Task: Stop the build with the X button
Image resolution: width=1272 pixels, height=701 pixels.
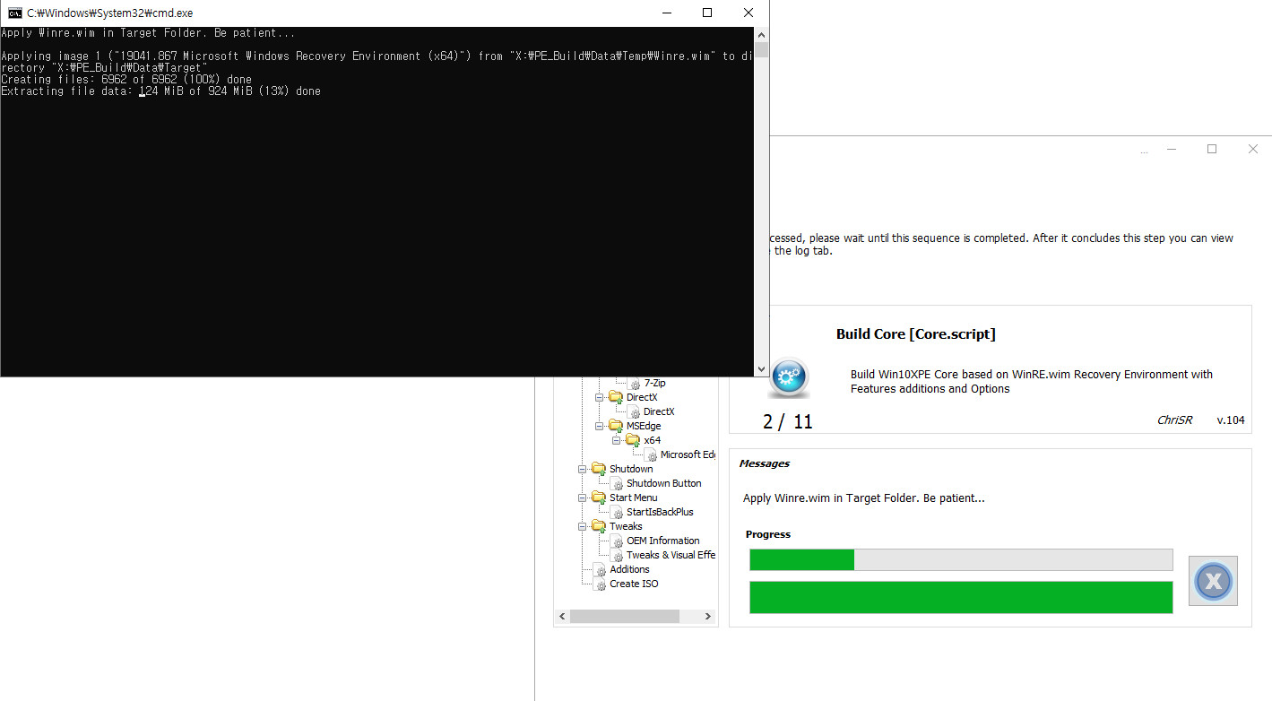Action: [x=1213, y=582]
